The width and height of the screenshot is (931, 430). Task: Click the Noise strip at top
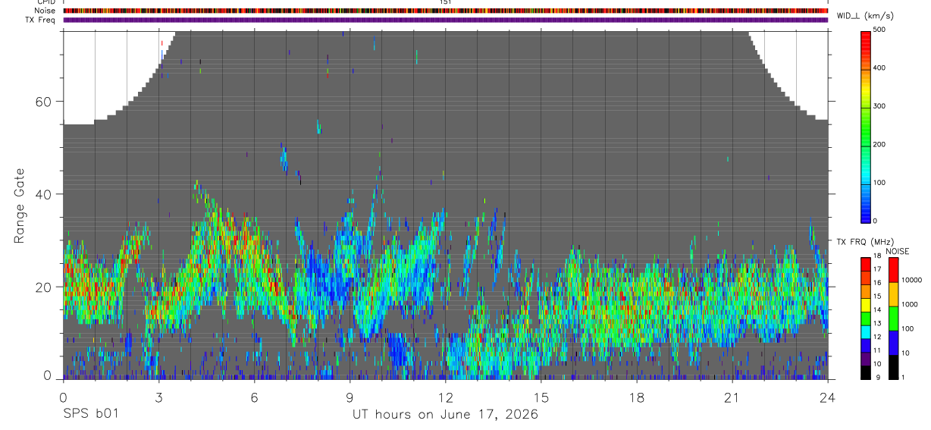[446, 11]
